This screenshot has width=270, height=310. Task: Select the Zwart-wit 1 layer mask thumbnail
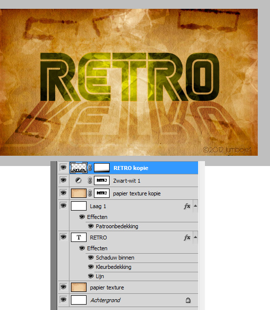coord(102,180)
